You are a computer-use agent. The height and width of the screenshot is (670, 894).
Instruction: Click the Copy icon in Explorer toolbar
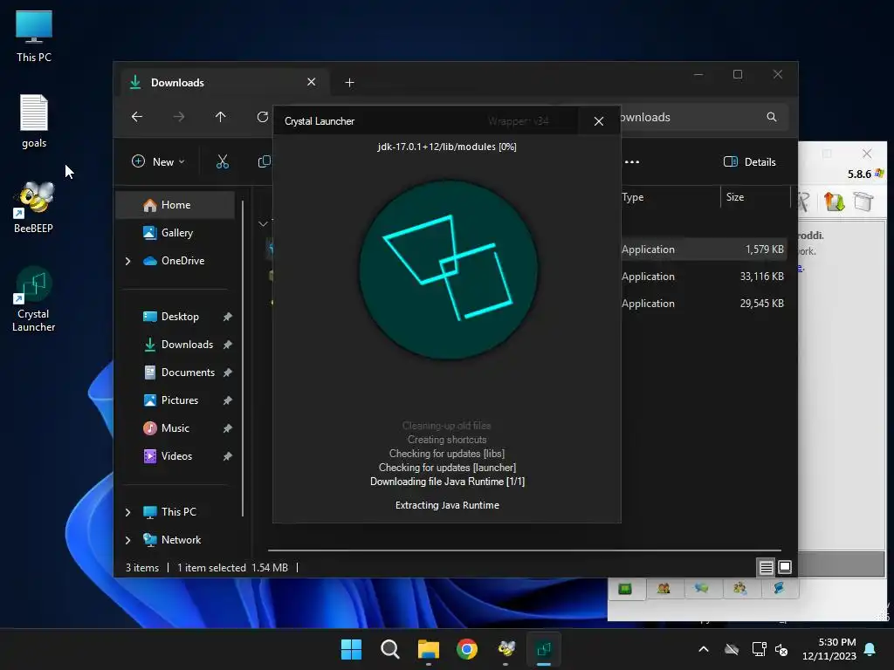click(264, 161)
